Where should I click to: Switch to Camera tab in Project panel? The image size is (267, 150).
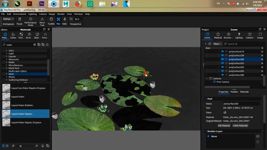click(249, 36)
